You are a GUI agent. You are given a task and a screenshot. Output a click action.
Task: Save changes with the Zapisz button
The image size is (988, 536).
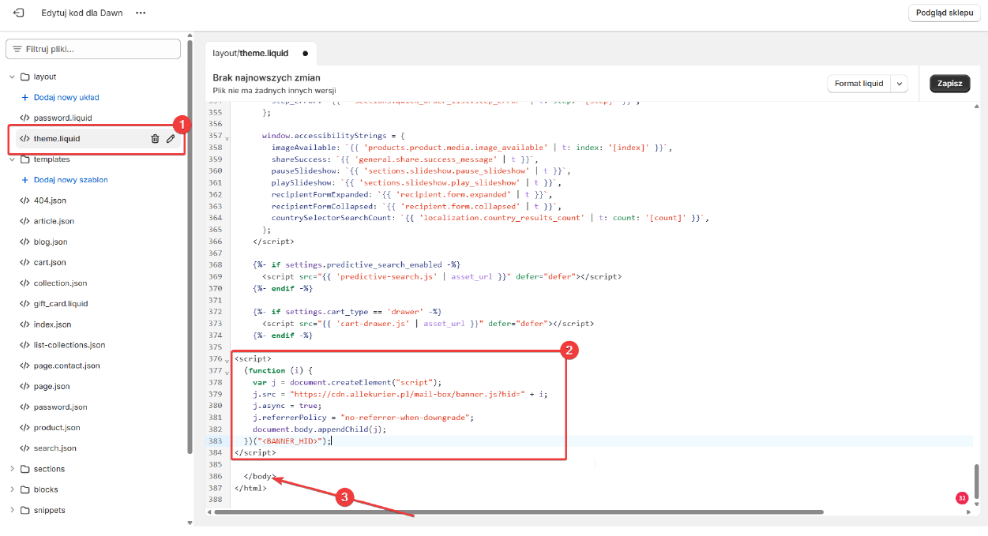click(x=949, y=84)
